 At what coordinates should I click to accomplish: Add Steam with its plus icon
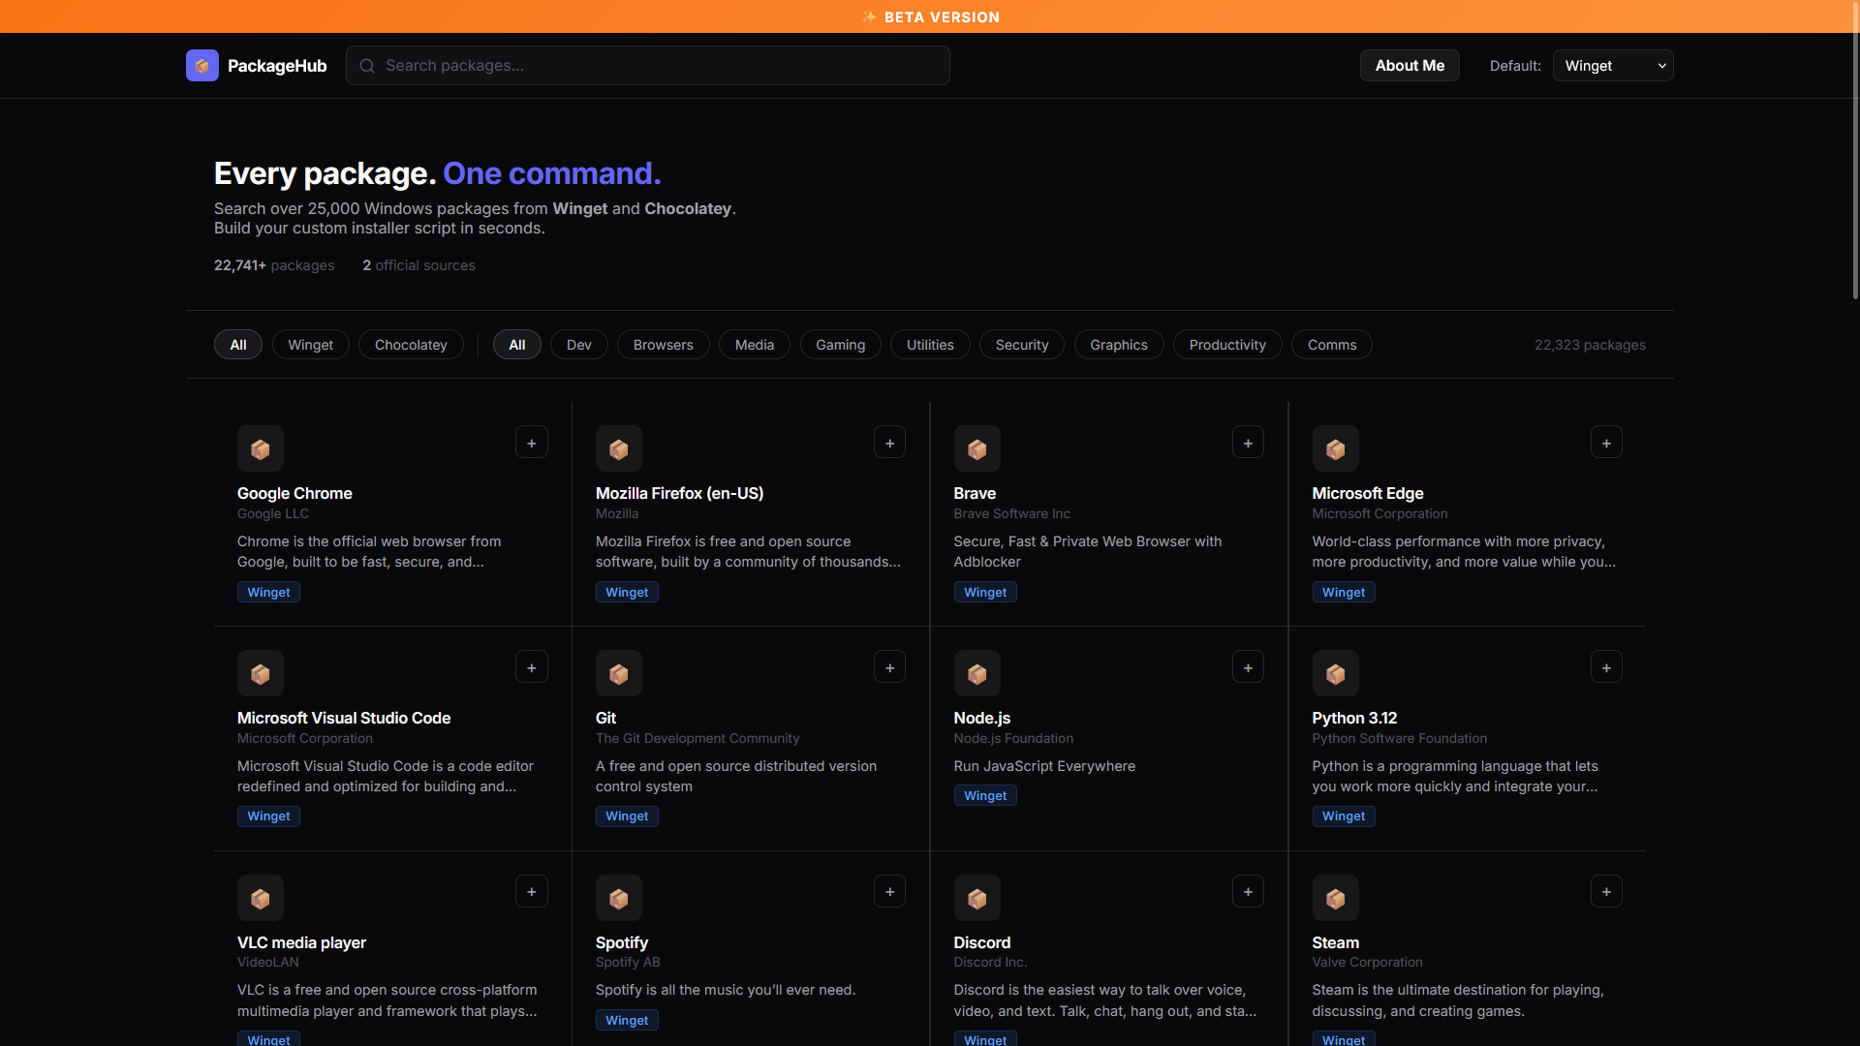pyautogui.click(x=1607, y=892)
